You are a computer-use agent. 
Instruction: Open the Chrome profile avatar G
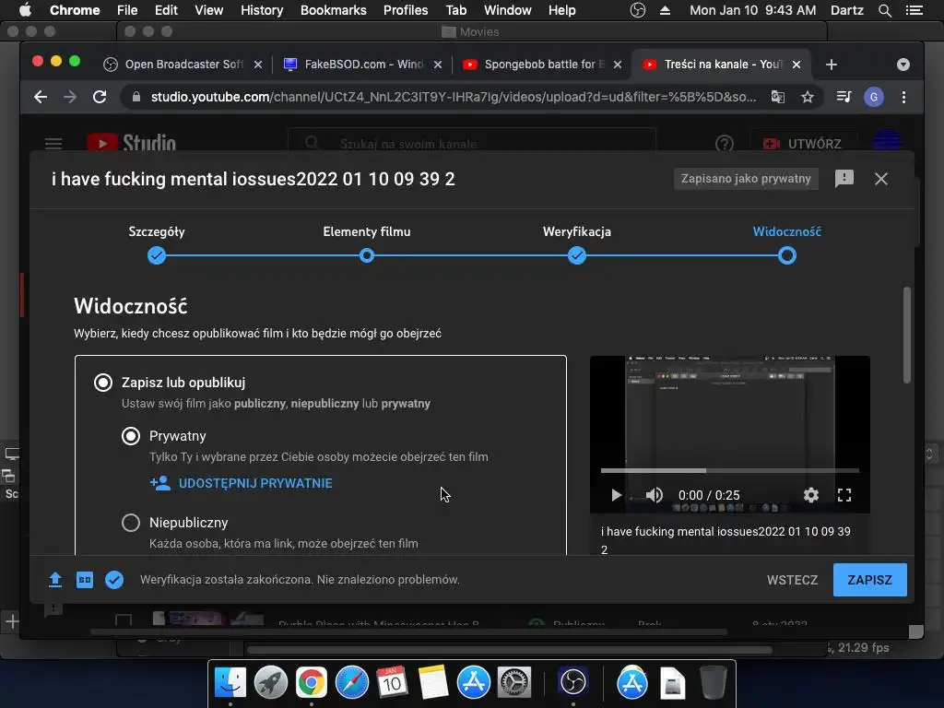tap(874, 97)
